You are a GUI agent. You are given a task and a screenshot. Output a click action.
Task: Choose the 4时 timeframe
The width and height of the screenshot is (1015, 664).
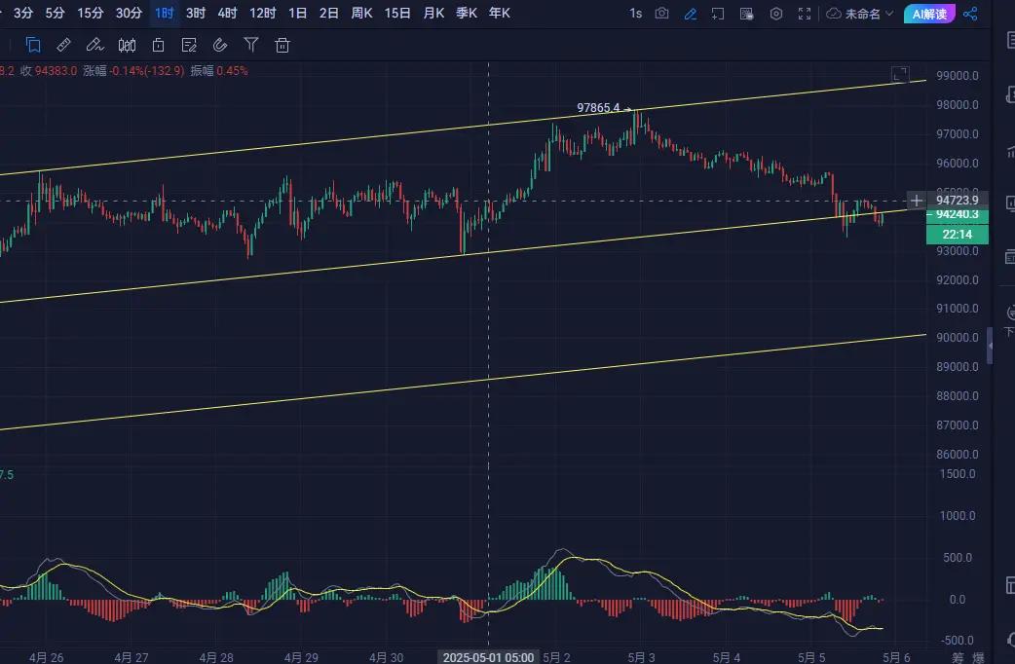pos(227,13)
